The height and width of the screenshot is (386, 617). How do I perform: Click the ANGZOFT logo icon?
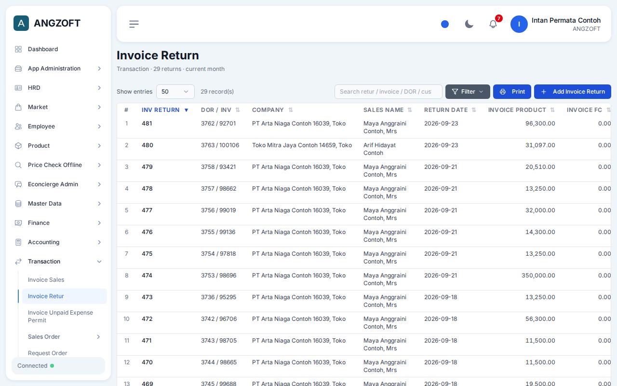pos(21,23)
